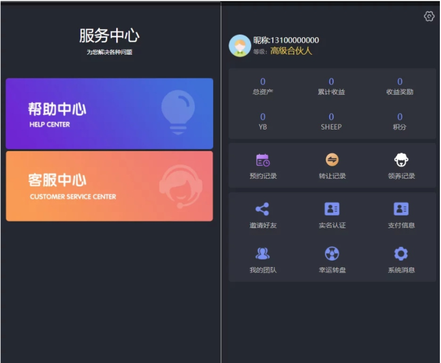Click the user avatar picture
This screenshot has height=363, width=441.
point(240,46)
